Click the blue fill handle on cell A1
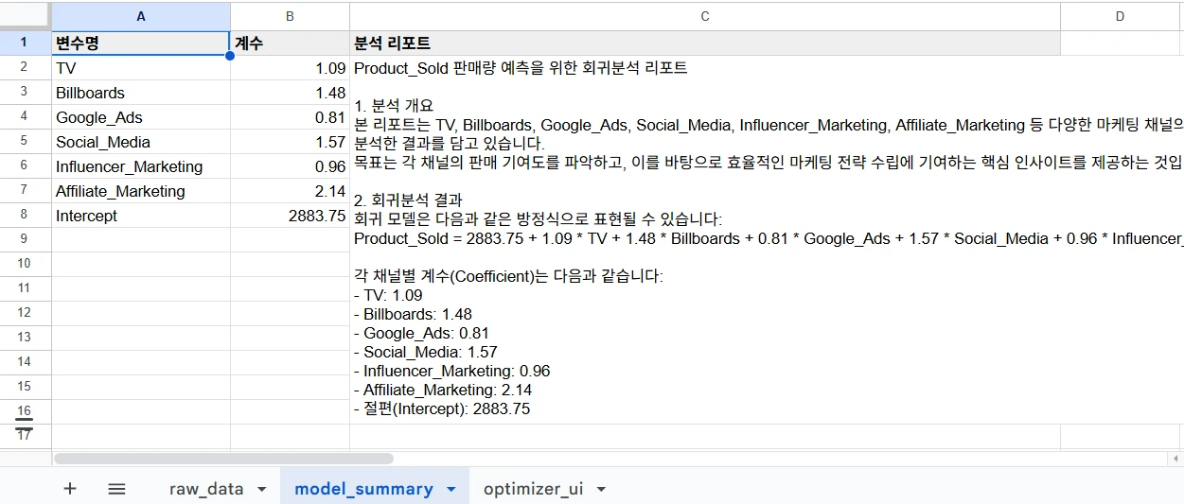 pos(230,56)
